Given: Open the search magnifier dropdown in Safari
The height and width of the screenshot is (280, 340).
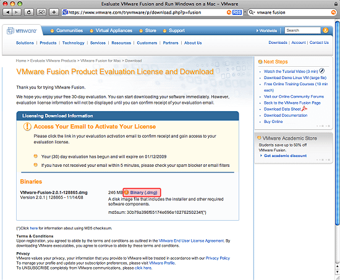Looking at the screenshot, I should point(252,12).
